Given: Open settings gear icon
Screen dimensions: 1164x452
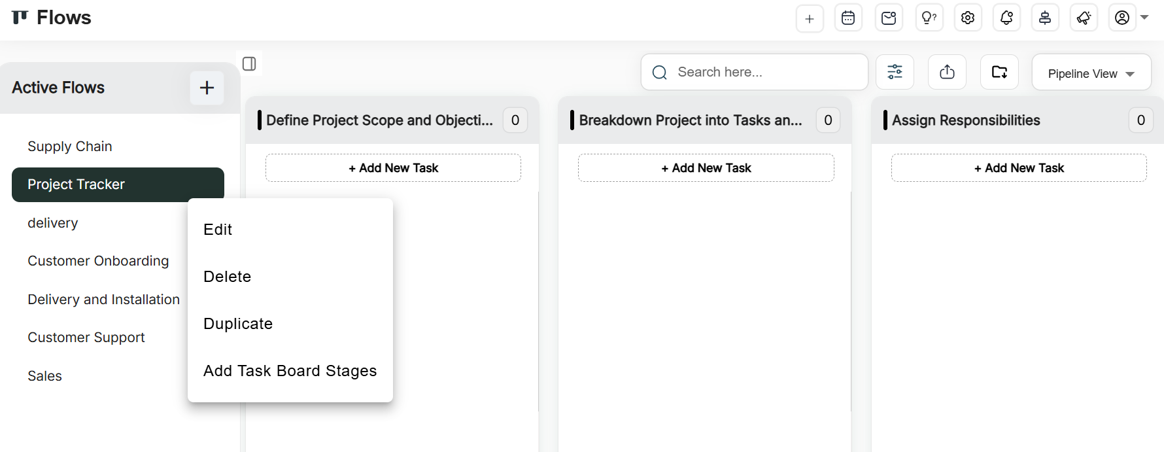Looking at the screenshot, I should tap(968, 18).
